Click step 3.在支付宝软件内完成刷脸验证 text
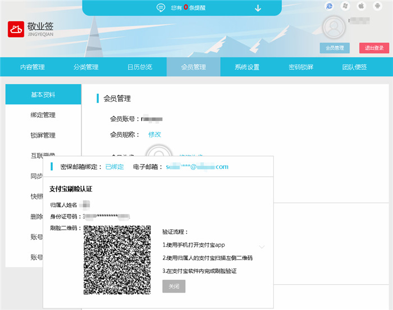The width and height of the screenshot is (393, 310). [x=199, y=271]
